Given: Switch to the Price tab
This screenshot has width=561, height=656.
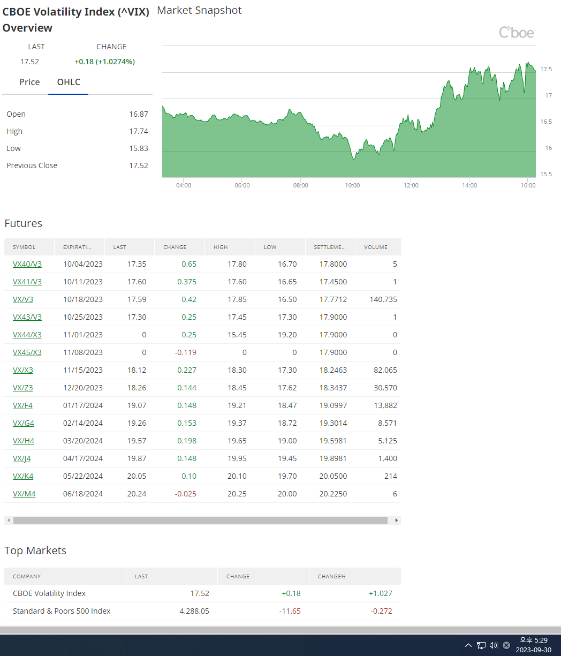Looking at the screenshot, I should point(29,82).
